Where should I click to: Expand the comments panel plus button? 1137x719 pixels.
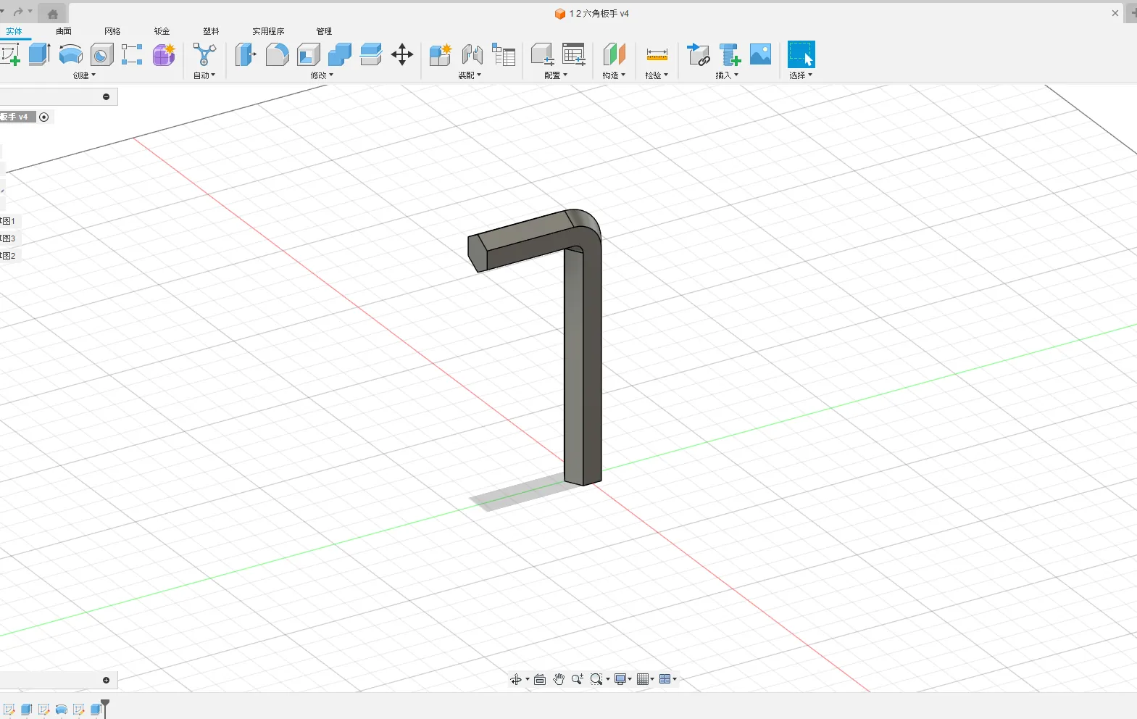(x=107, y=680)
